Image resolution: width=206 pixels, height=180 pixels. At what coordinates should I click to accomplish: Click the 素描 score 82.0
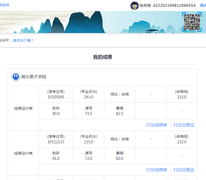point(119,158)
